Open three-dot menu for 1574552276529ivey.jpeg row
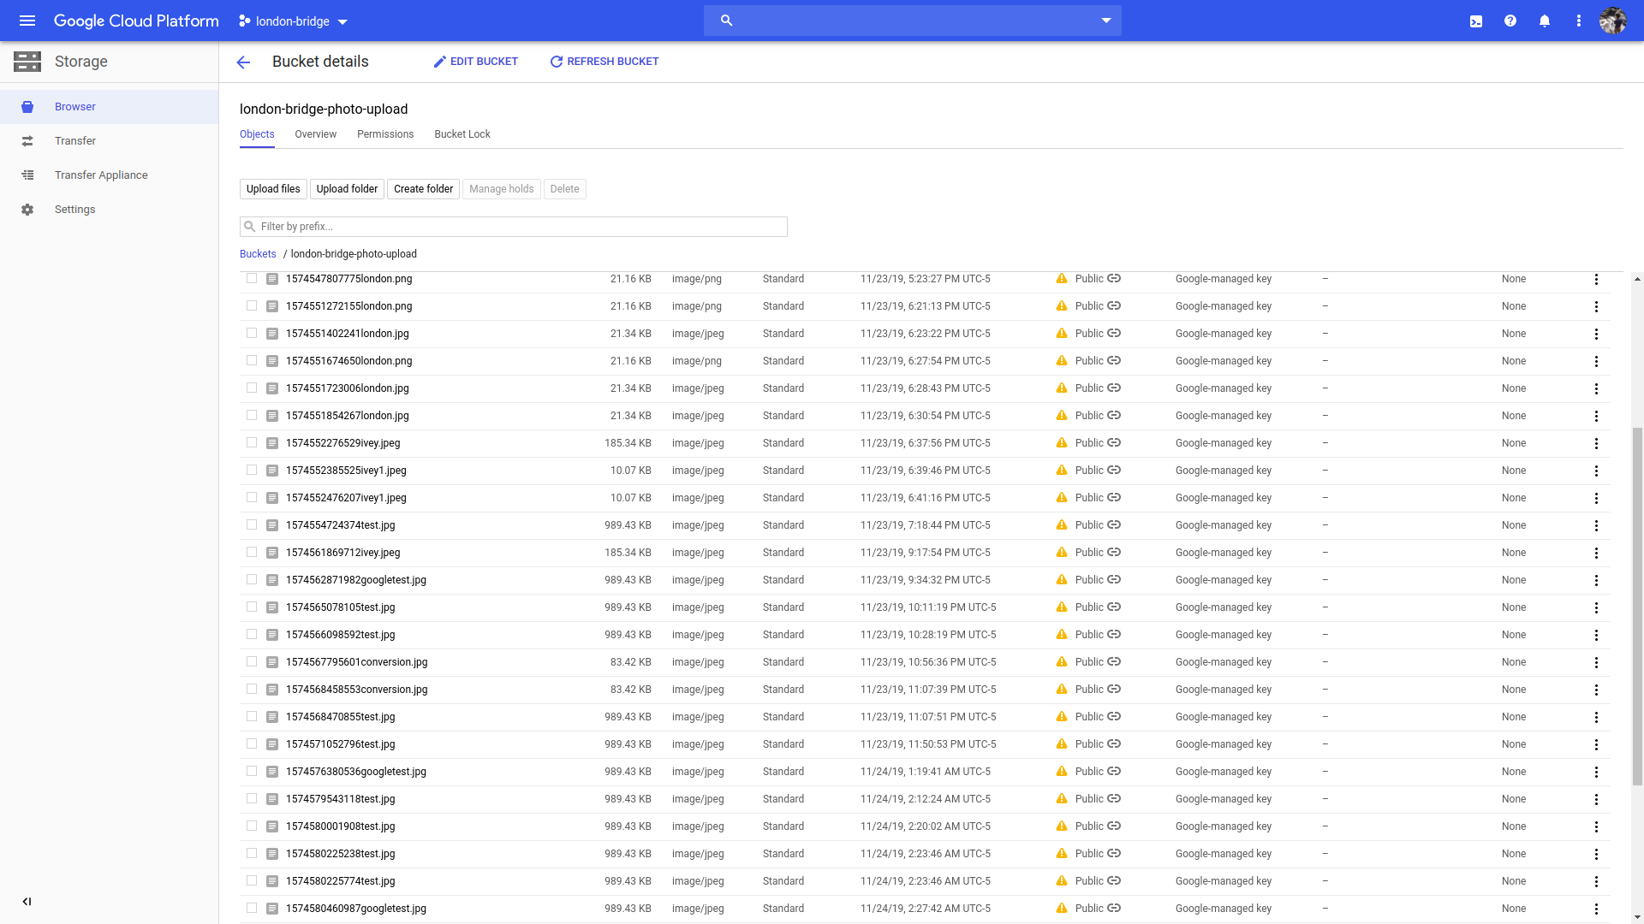 coord(1596,443)
